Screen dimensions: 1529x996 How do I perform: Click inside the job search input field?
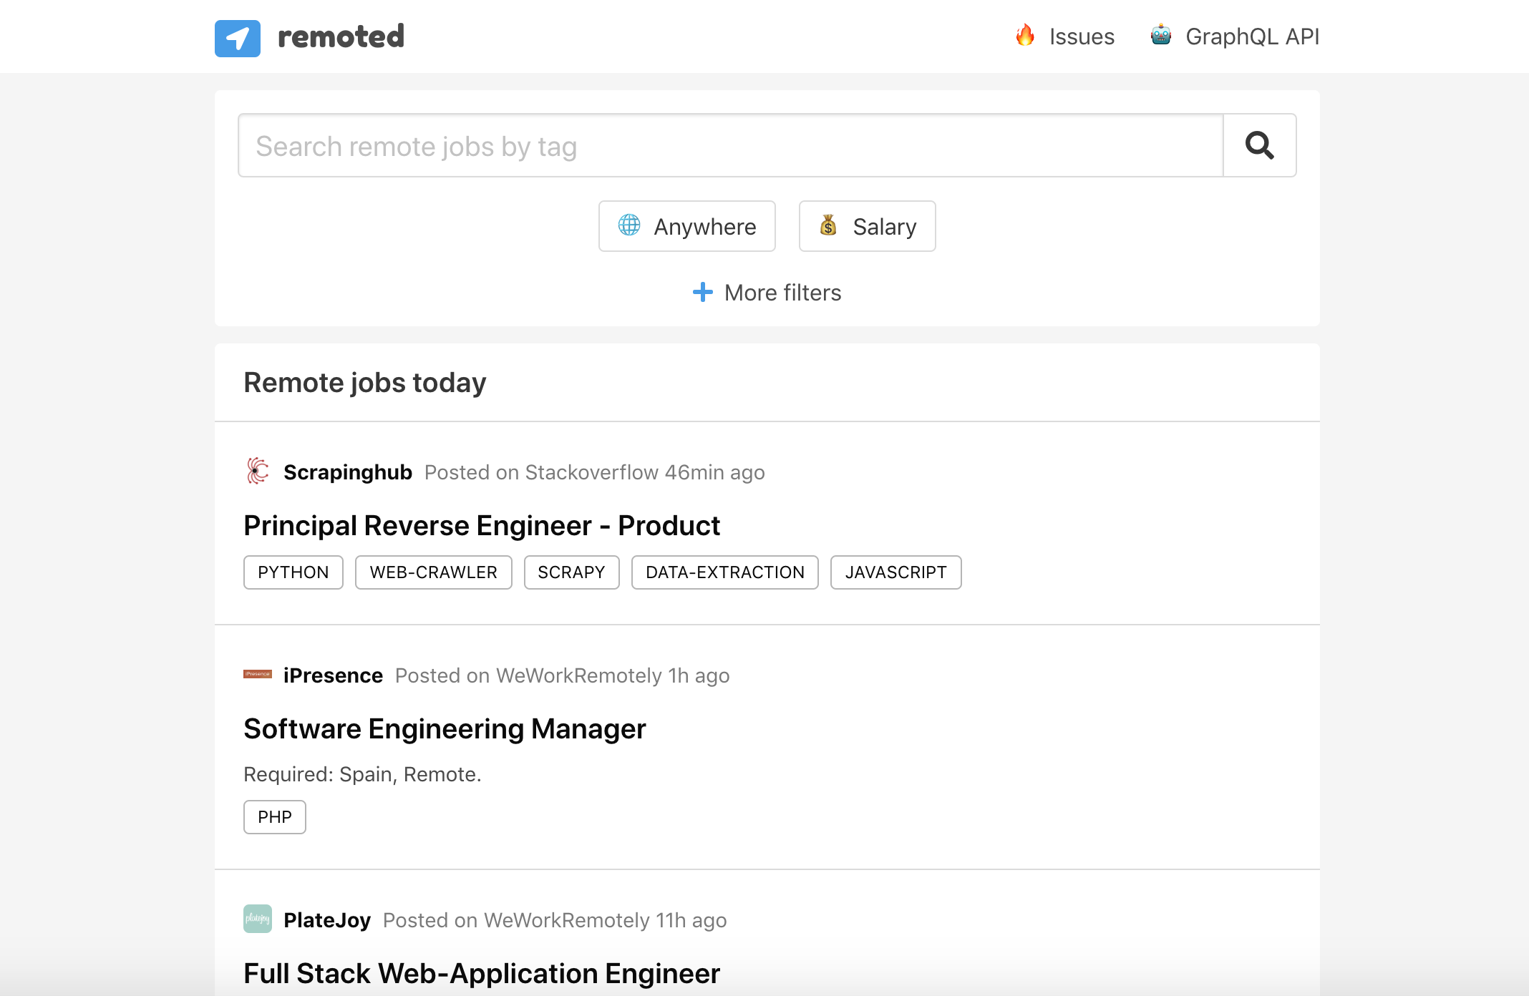tap(730, 145)
